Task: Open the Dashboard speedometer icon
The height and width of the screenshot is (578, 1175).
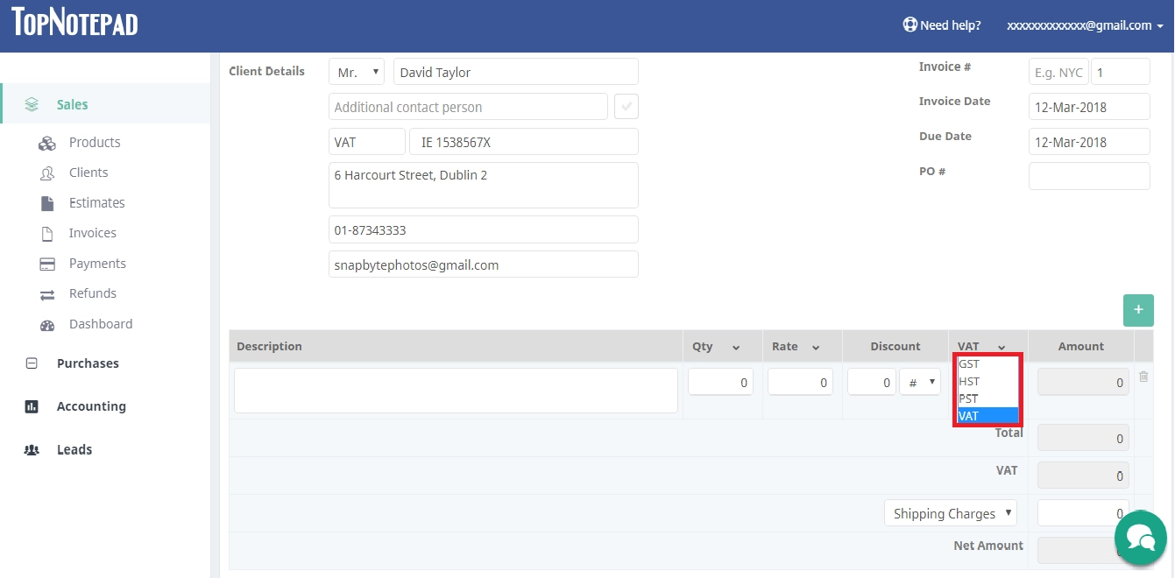Action: click(x=47, y=324)
